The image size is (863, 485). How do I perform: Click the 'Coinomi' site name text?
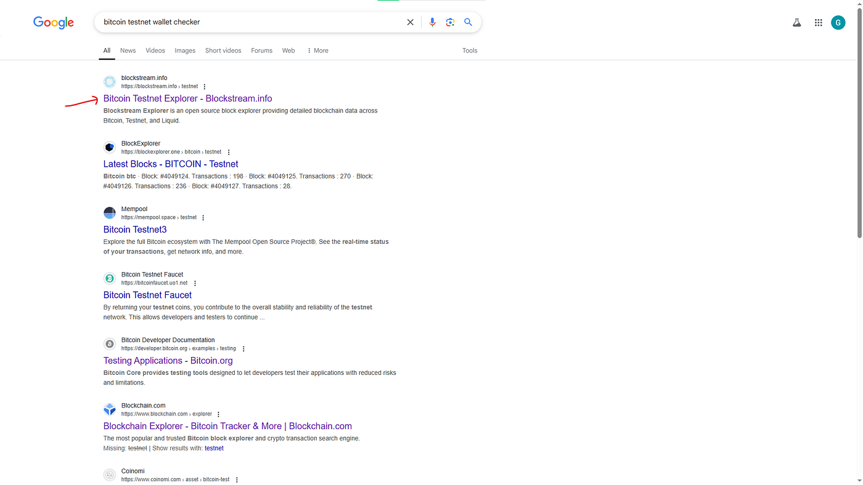[133, 471]
